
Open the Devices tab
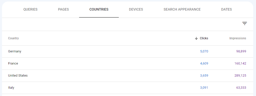136,9
